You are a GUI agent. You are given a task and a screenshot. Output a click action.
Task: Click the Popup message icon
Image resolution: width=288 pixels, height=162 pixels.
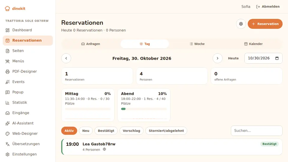tap(7, 92)
